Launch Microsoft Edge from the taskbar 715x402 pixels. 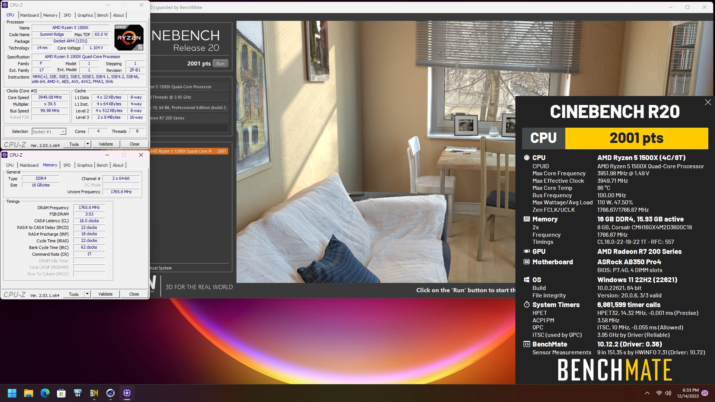(x=45, y=393)
